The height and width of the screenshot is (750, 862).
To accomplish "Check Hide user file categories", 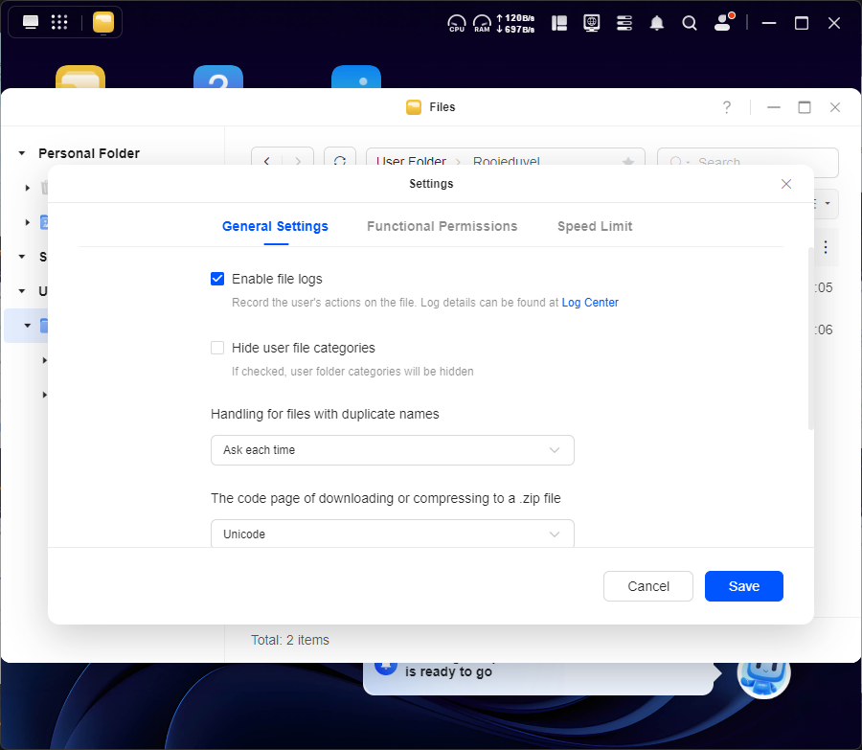I will [x=217, y=348].
